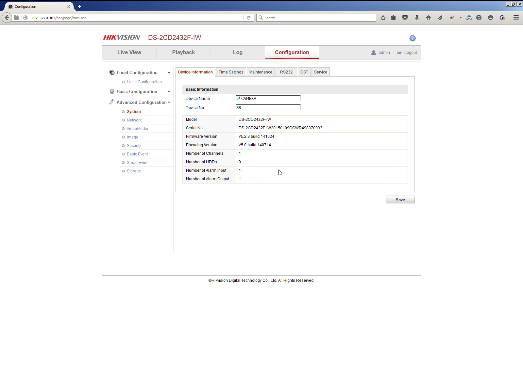Click the browser back arrow button
The width and height of the screenshot is (523, 384).
coord(7,18)
